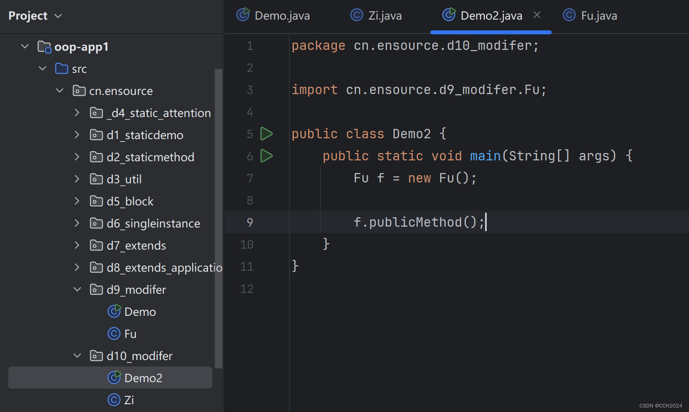Expand the d5_block package
The width and height of the screenshot is (689, 412).
pyautogui.click(x=77, y=201)
